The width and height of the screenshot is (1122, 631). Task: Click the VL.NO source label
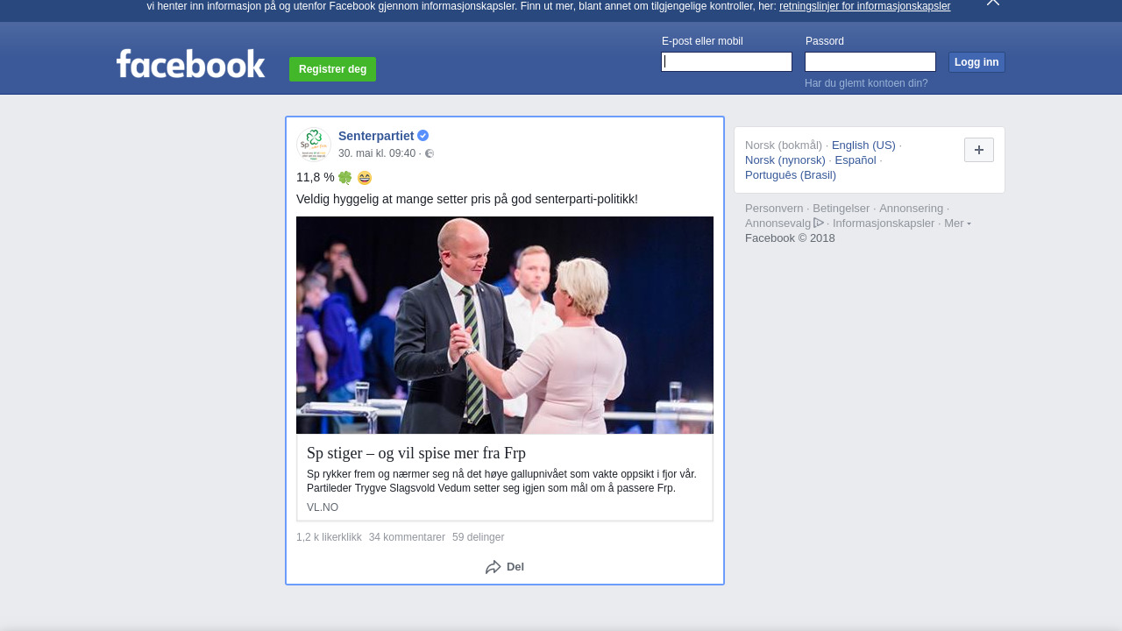[323, 507]
